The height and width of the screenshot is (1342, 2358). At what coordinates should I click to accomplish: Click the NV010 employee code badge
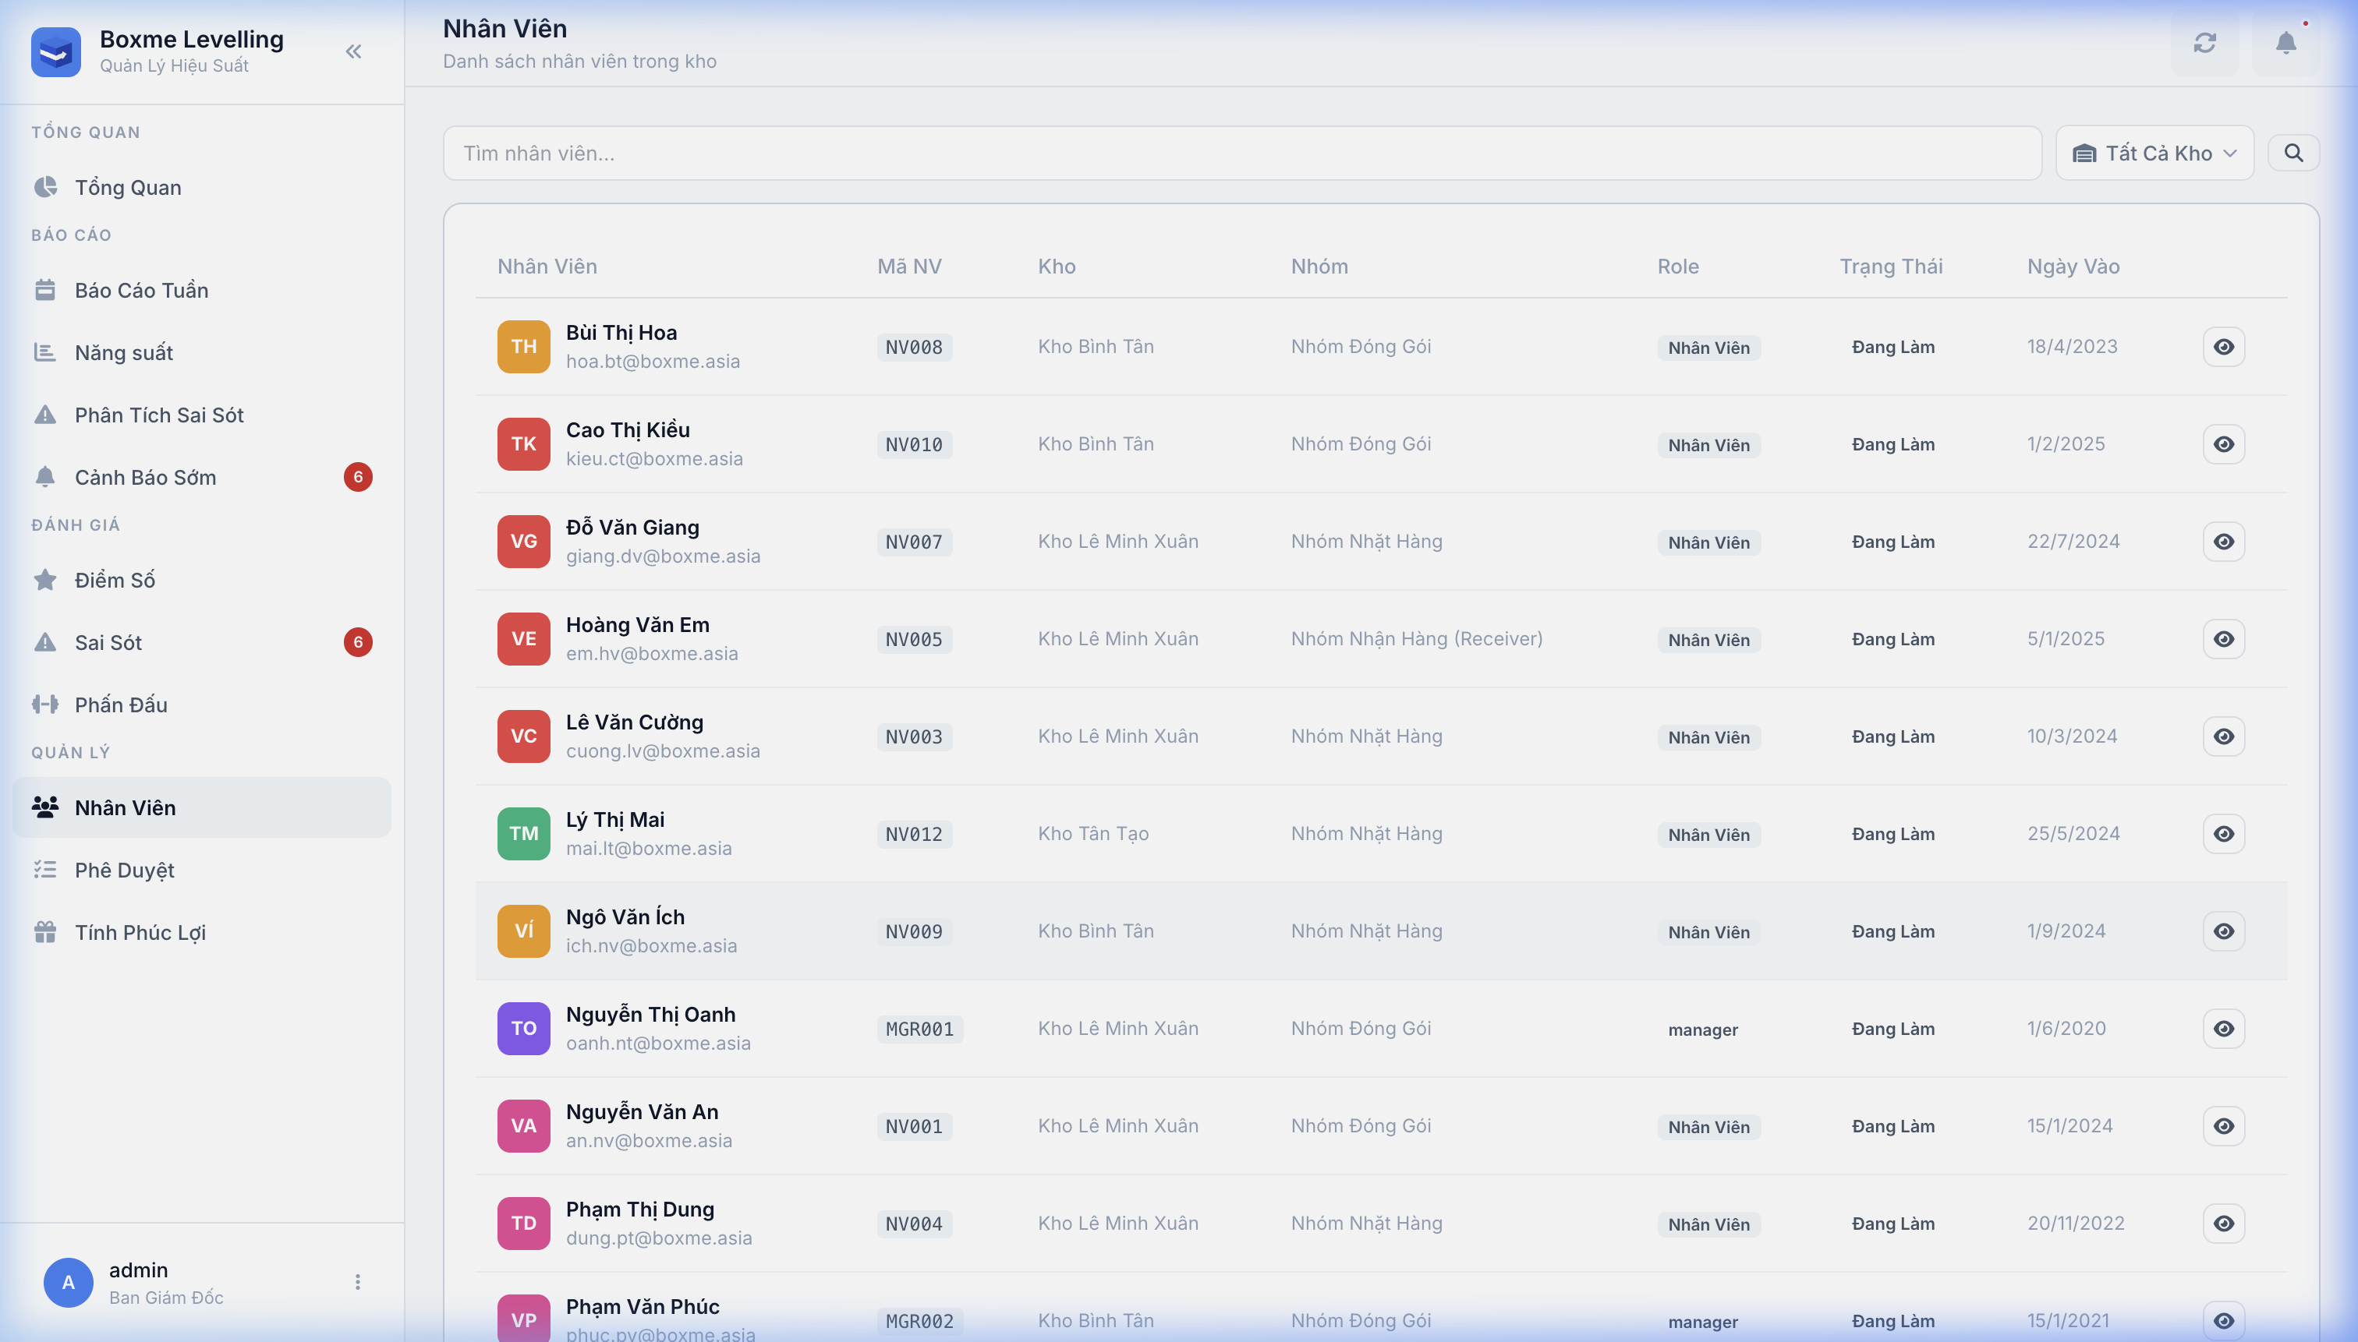click(914, 444)
